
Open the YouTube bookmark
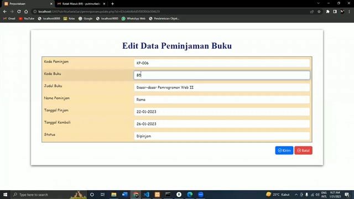coord(27,18)
